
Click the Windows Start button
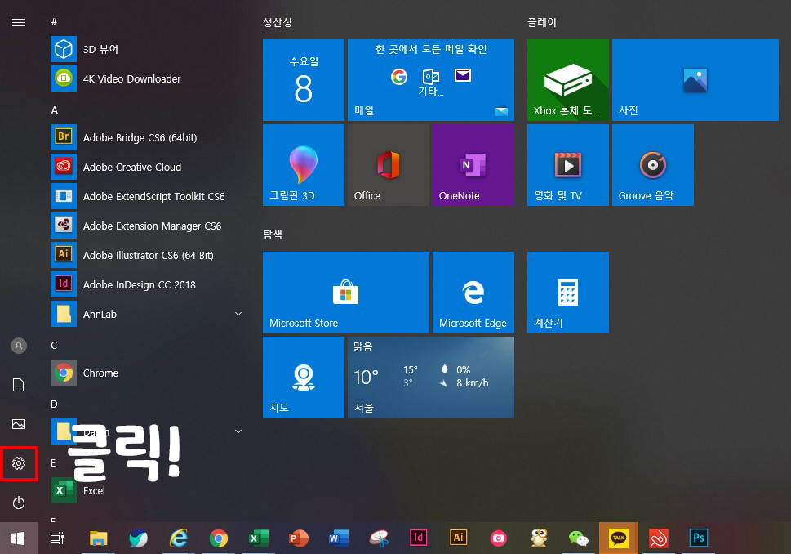(x=19, y=538)
